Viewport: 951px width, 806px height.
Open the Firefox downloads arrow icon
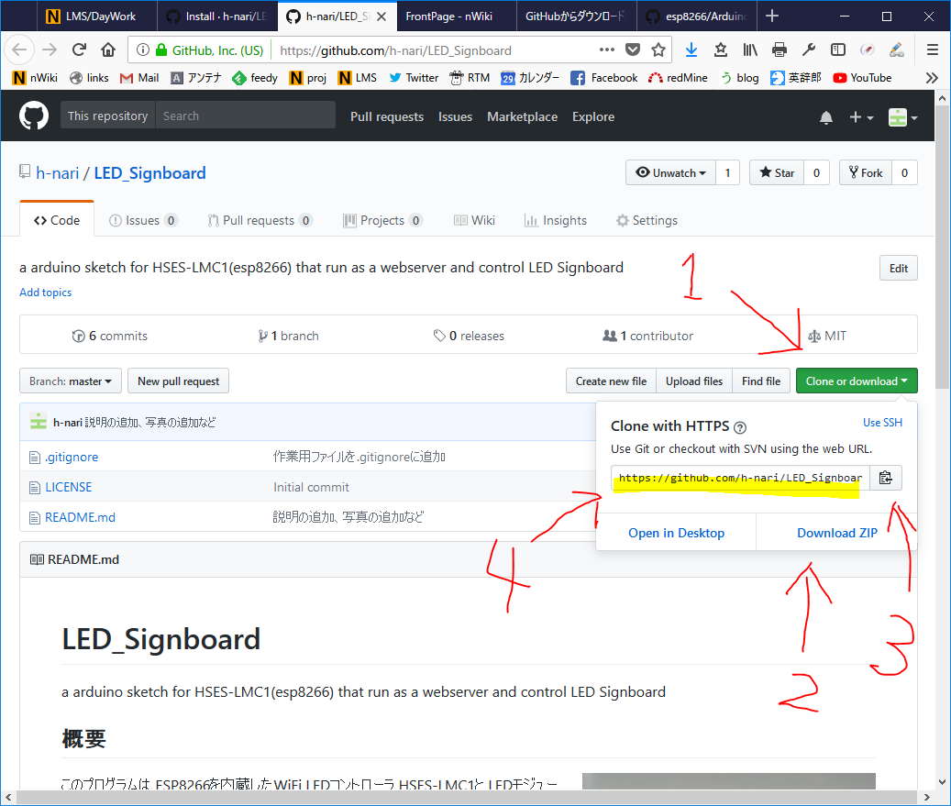(691, 50)
